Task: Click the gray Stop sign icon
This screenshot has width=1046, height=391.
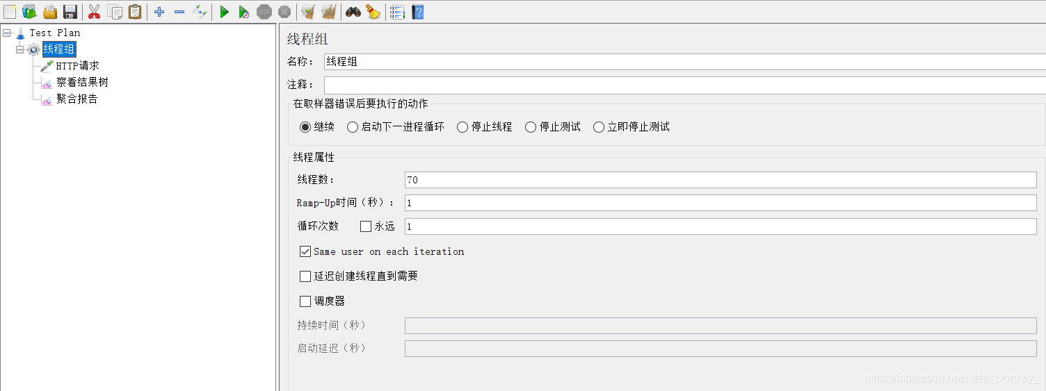Action: [264, 12]
